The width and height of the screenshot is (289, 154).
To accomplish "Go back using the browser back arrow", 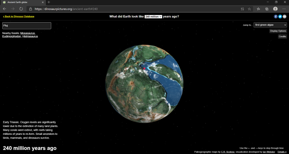I will click(x=5, y=9).
